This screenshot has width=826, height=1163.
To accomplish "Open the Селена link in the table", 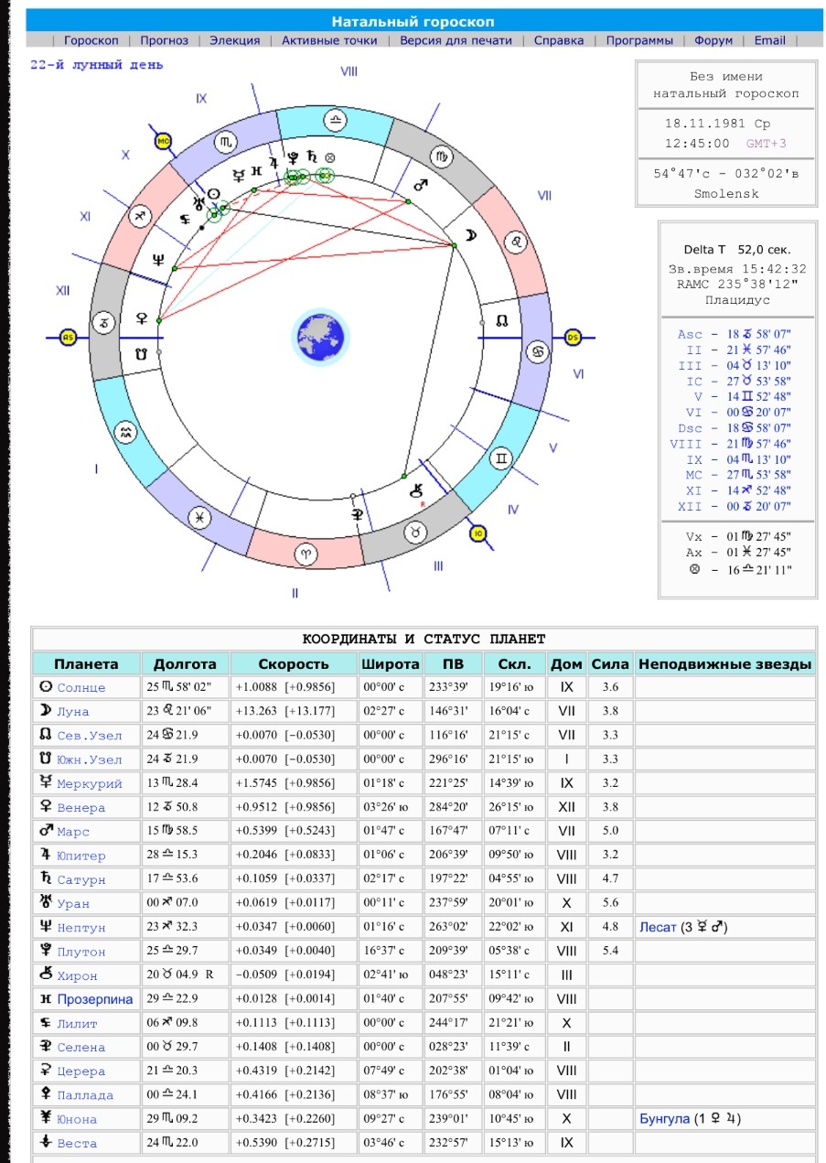I will [x=81, y=1048].
